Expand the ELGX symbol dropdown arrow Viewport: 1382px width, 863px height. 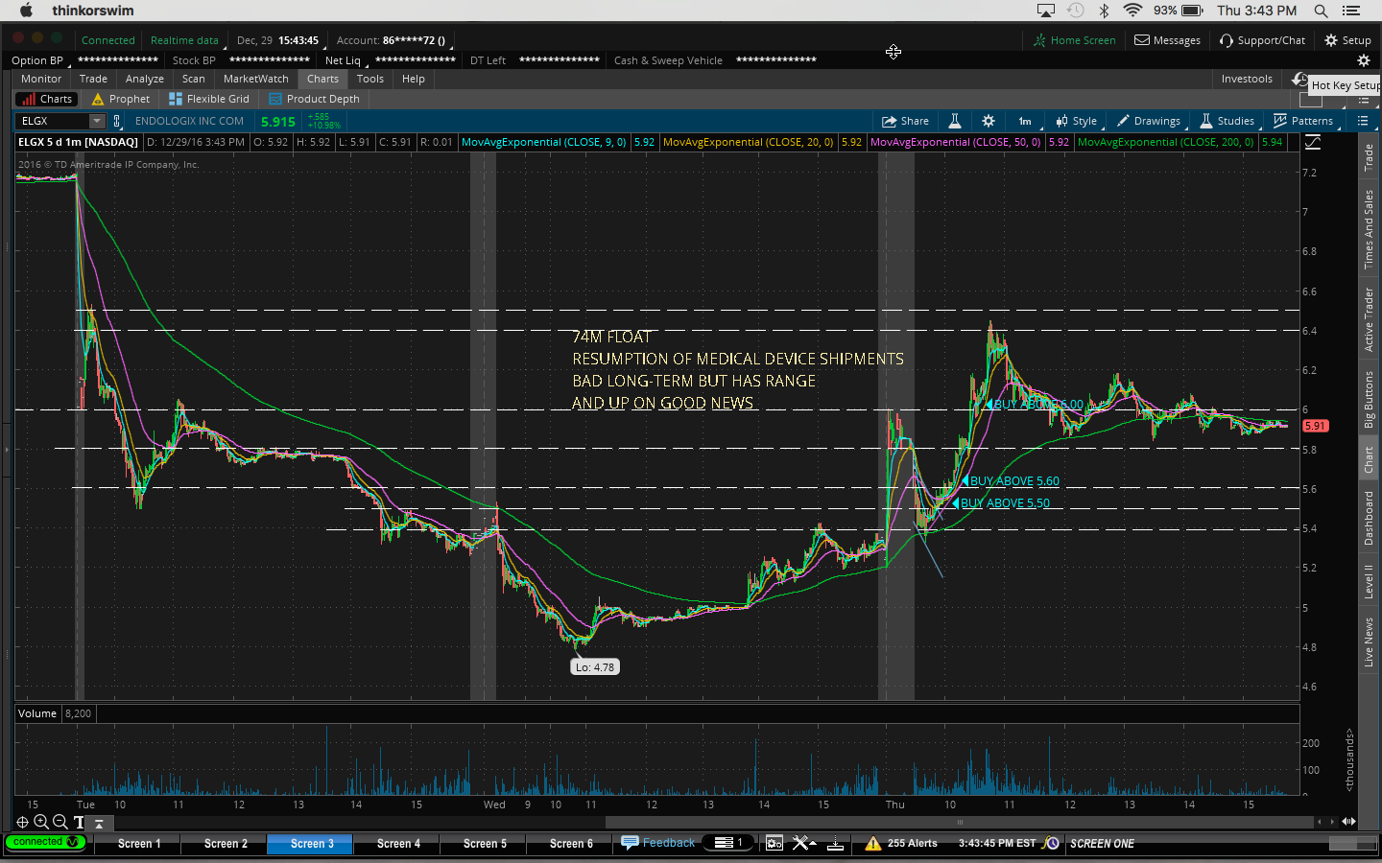pyautogui.click(x=97, y=121)
